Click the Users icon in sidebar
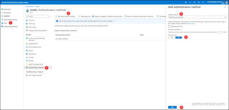Image resolution: width=229 pixels, height=110 pixels. coord(2,23)
